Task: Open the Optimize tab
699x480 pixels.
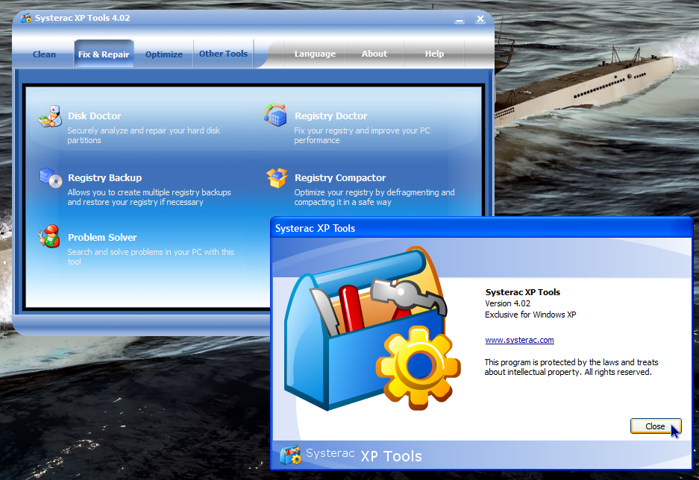Action: 164,54
